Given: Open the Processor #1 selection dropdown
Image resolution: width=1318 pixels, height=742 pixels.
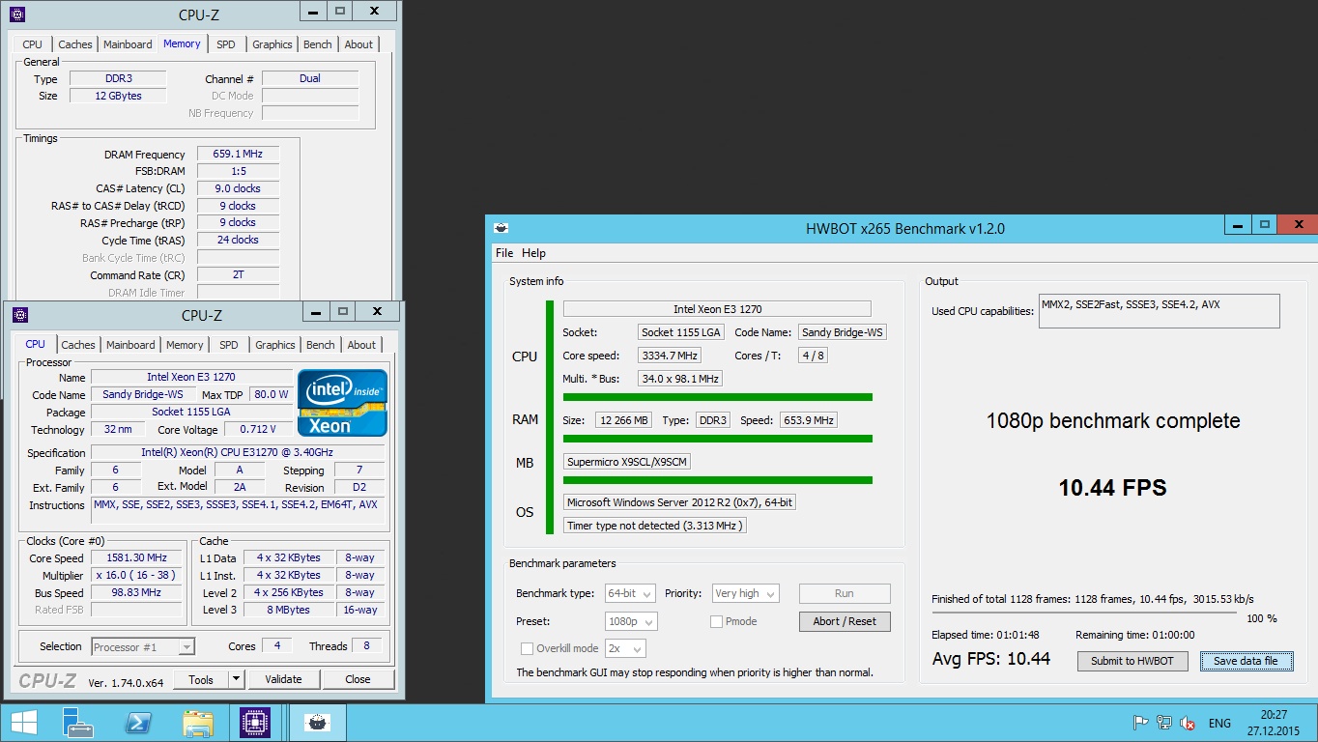Looking at the screenshot, I should click(144, 646).
